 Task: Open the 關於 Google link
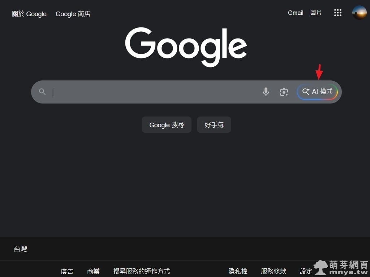[x=29, y=14]
